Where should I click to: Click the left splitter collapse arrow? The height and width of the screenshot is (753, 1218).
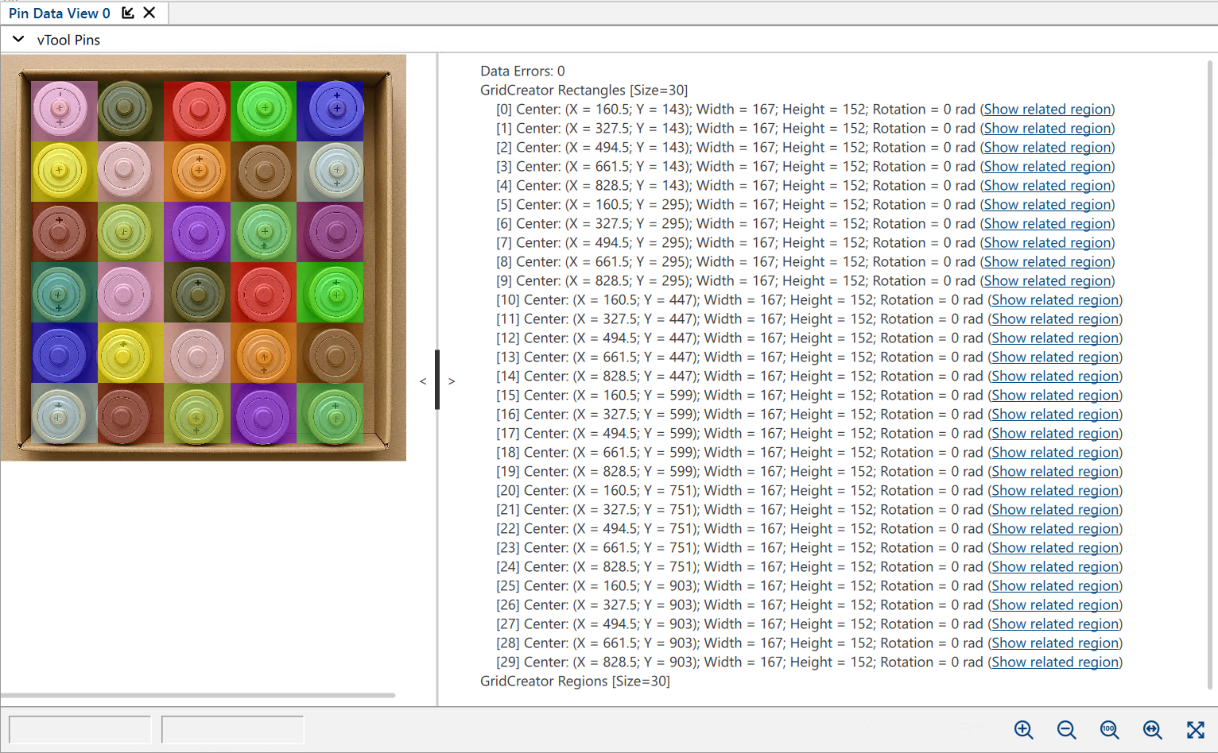click(x=423, y=381)
